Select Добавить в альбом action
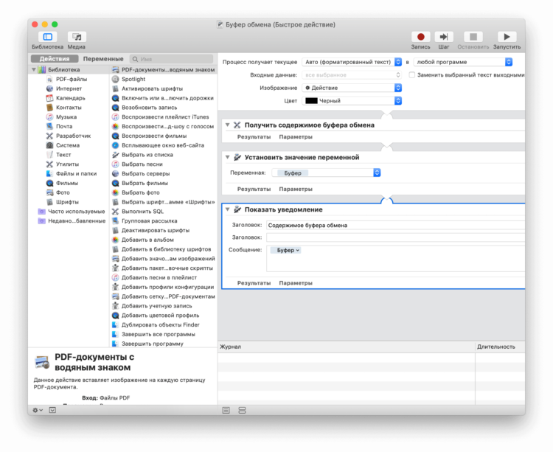553x452 pixels. pyautogui.click(x=147, y=240)
